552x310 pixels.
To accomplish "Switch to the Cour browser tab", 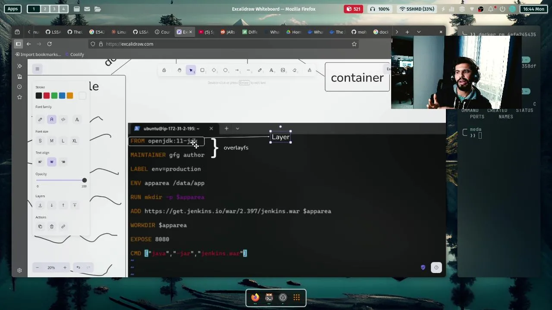I will [163, 32].
